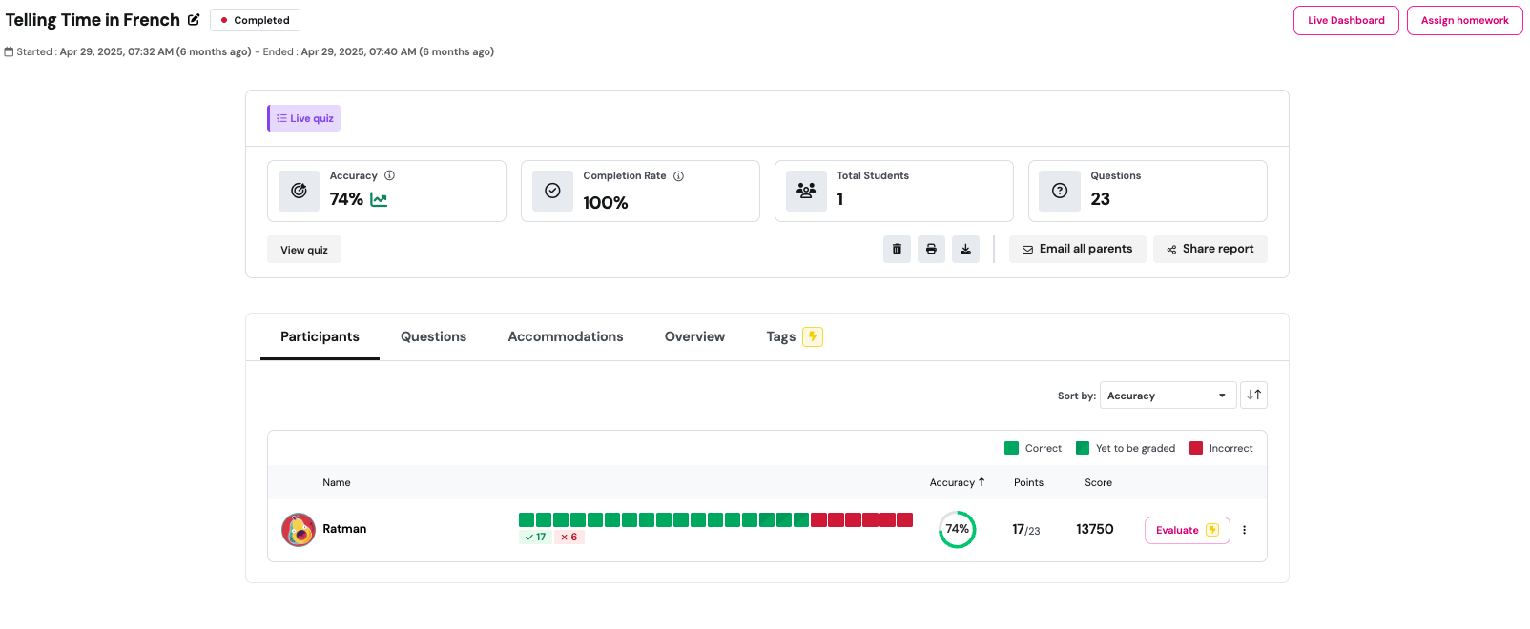1530x629 pixels.
Task: Go to the Overview tab
Action: tap(694, 336)
